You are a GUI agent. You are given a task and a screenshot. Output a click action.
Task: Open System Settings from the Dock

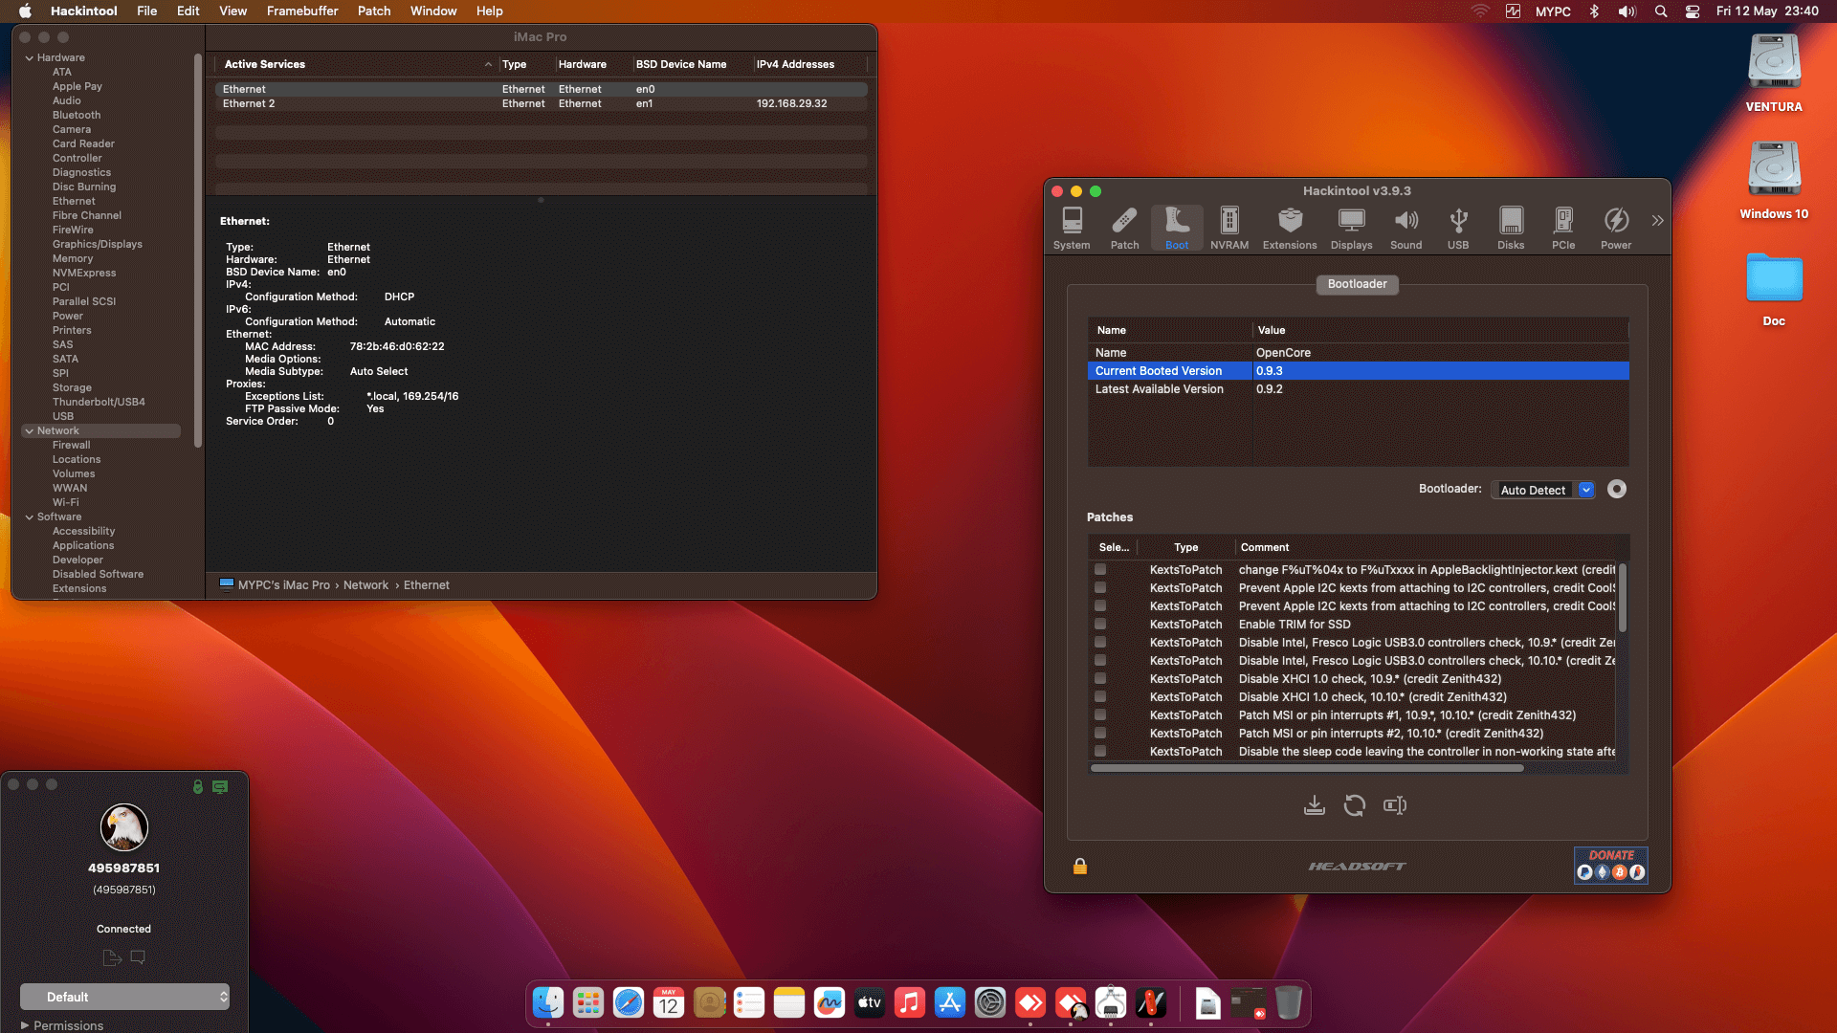coord(990,1002)
